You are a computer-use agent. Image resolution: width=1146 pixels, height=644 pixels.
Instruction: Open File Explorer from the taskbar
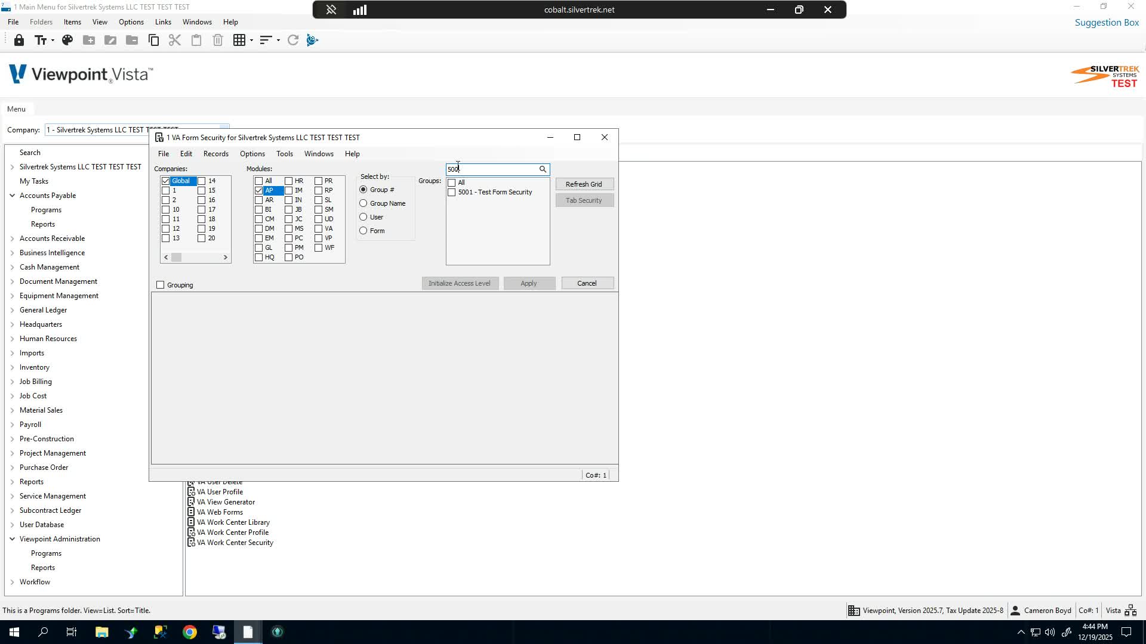click(101, 632)
